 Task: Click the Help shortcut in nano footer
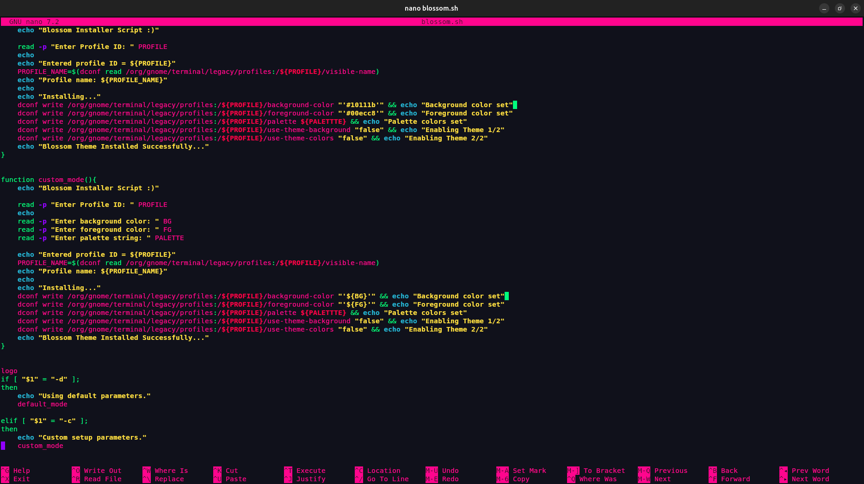point(21,471)
